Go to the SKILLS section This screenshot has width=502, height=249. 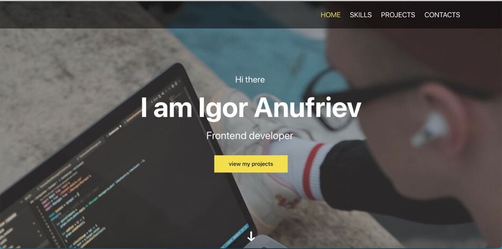coord(360,14)
